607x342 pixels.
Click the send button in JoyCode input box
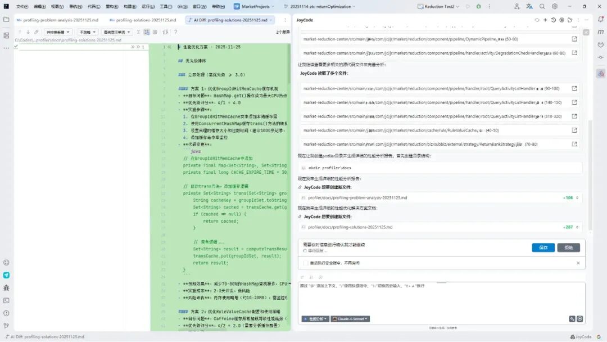[x=579, y=319]
